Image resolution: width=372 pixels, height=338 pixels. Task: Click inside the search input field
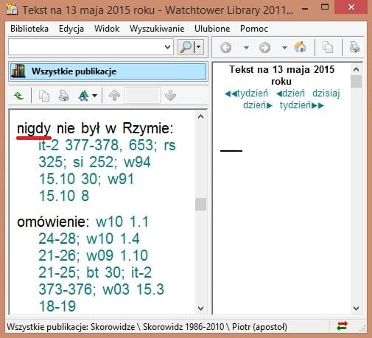click(x=86, y=46)
